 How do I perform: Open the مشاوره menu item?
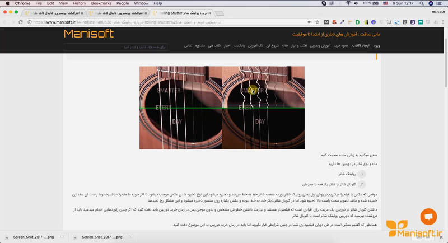pos(200,46)
